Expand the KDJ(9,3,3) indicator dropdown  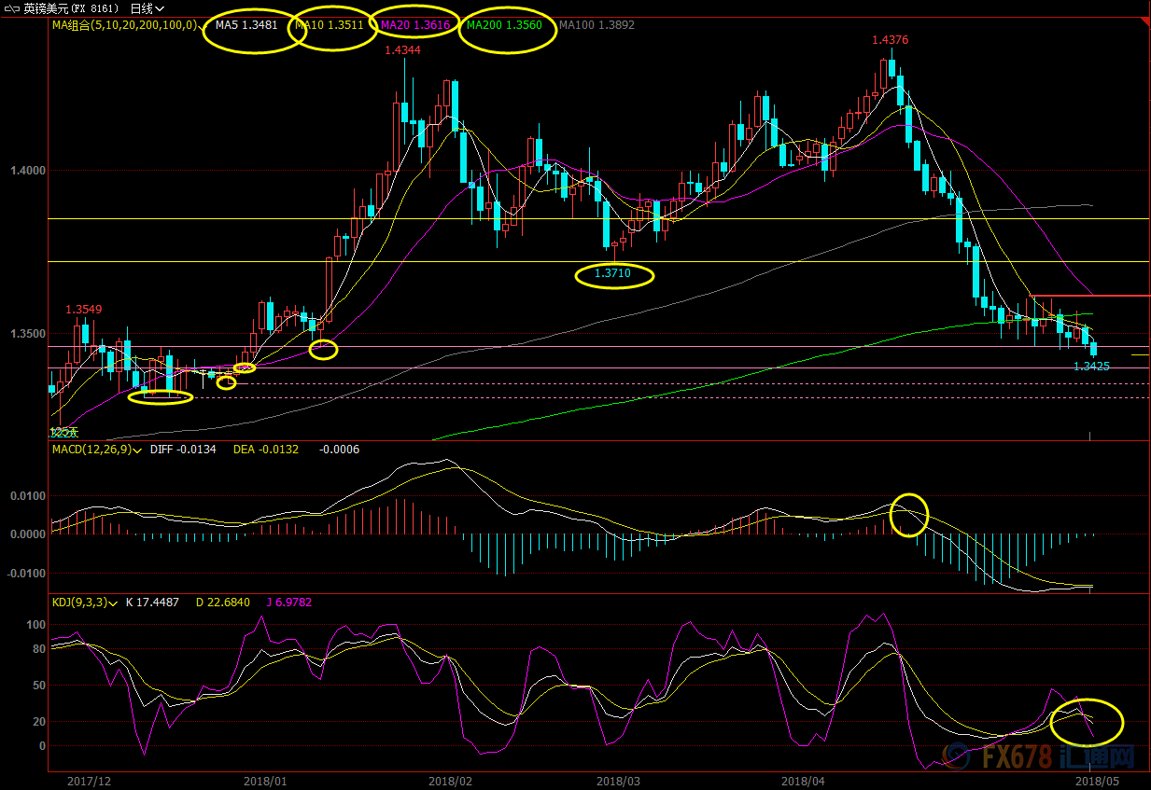114,603
